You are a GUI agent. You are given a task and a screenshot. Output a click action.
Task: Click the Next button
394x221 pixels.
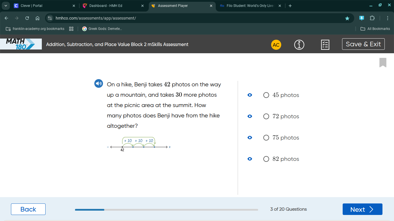click(362, 209)
